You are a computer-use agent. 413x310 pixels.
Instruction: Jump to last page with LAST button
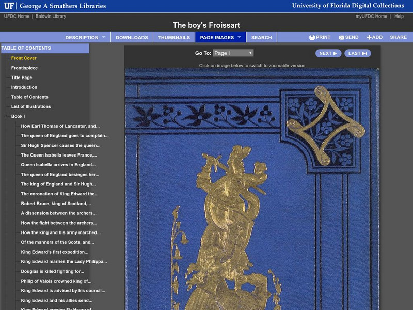click(x=357, y=53)
